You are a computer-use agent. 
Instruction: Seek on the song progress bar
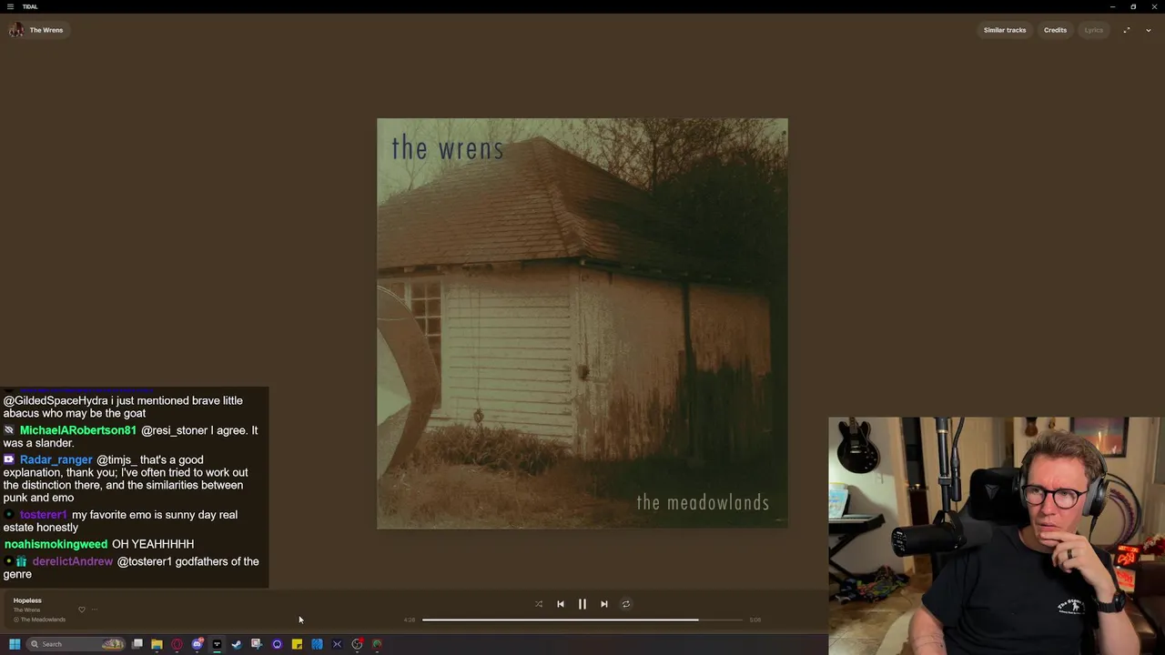click(582, 620)
